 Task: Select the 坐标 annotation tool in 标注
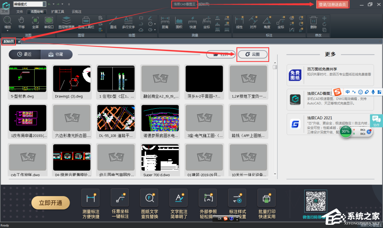(x=281, y=22)
